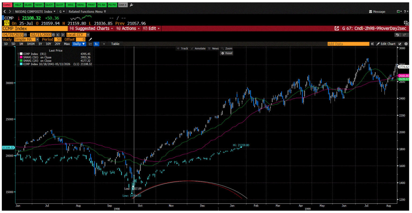Image resolution: width=412 pixels, height=213 pixels.
Task: Open the 96) Actions menu
Action: pos(128,28)
